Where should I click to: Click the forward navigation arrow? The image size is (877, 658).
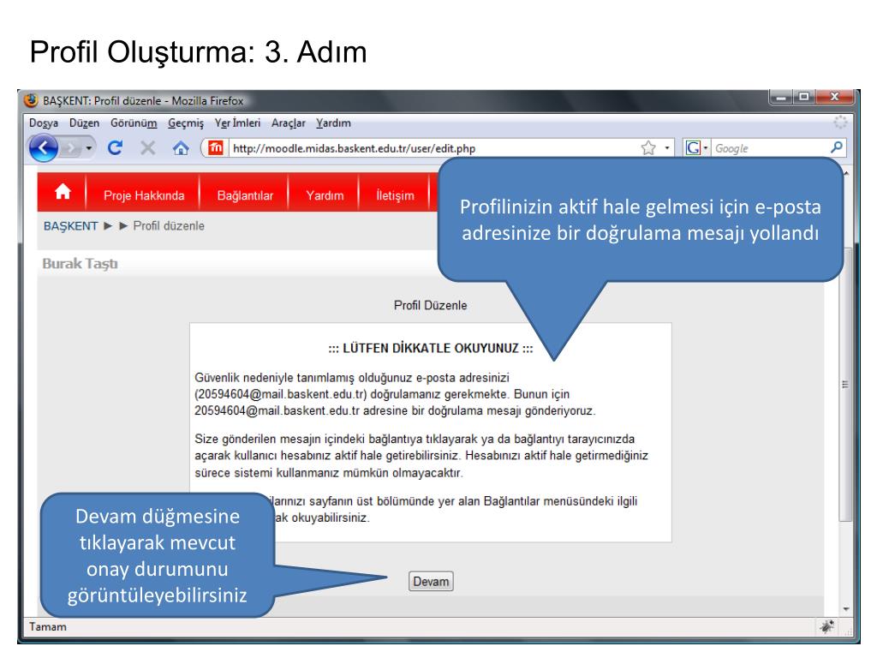pyautogui.click(x=71, y=148)
